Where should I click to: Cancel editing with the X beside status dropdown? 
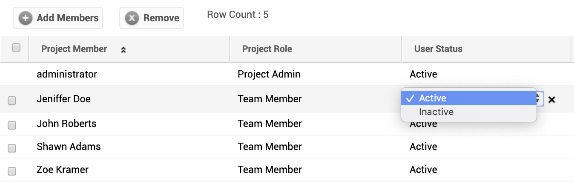[x=552, y=100]
